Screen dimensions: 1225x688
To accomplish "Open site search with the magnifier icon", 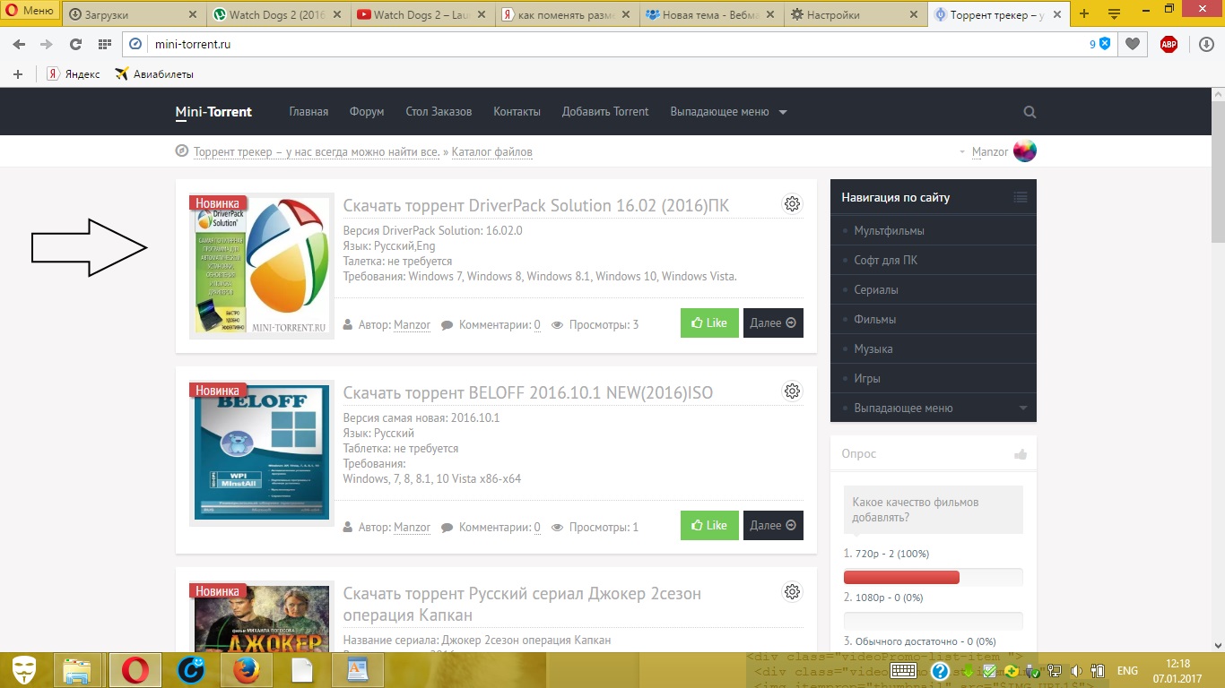I will (1030, 112).
